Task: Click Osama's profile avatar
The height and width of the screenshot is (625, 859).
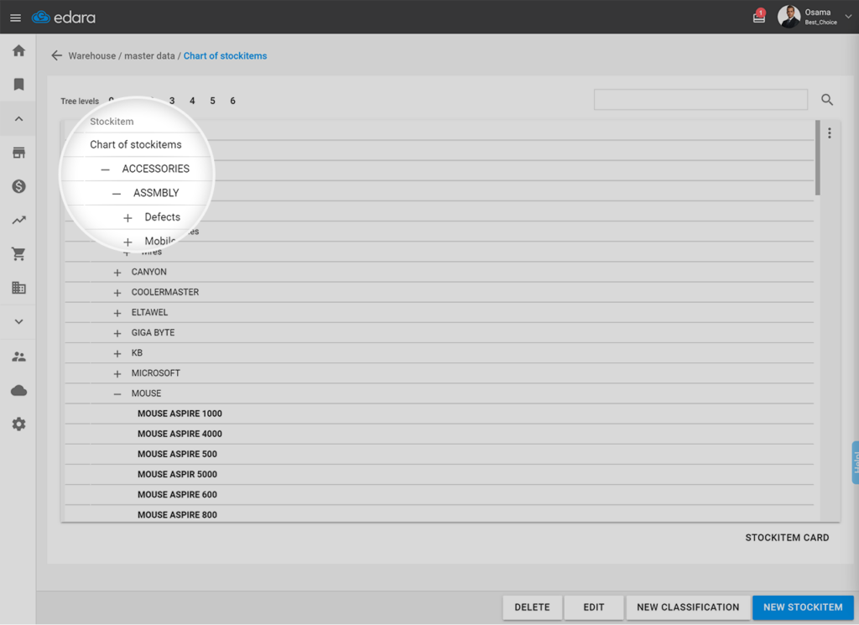Action: click(x=789, y=17)
